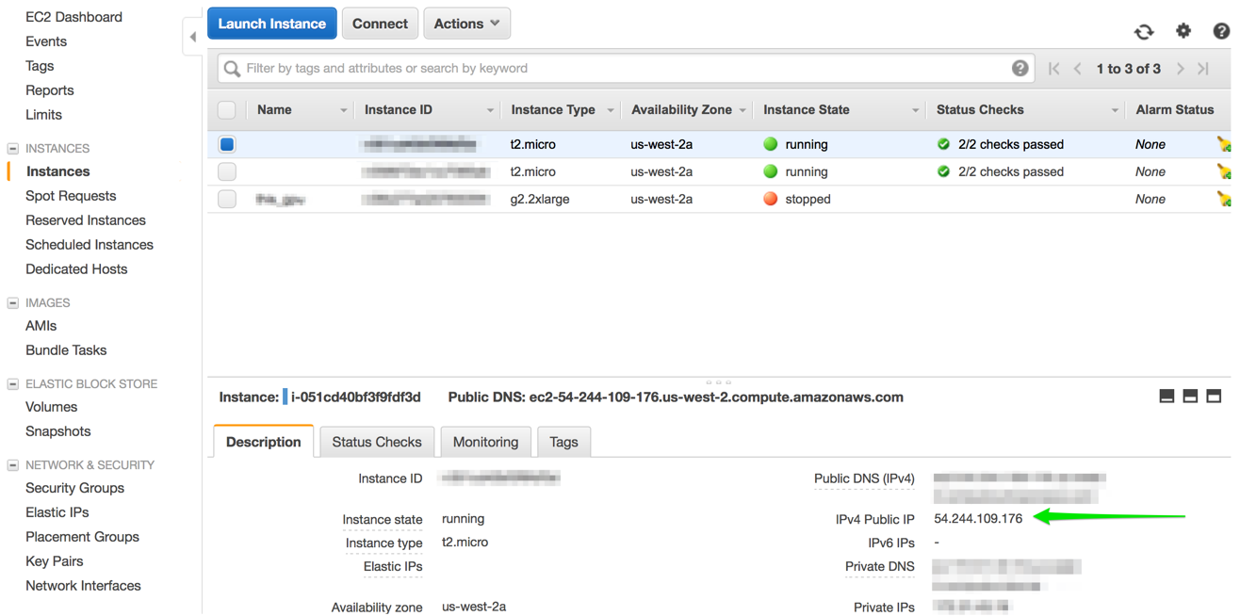Open Events in sidebar

coord(46,41)
